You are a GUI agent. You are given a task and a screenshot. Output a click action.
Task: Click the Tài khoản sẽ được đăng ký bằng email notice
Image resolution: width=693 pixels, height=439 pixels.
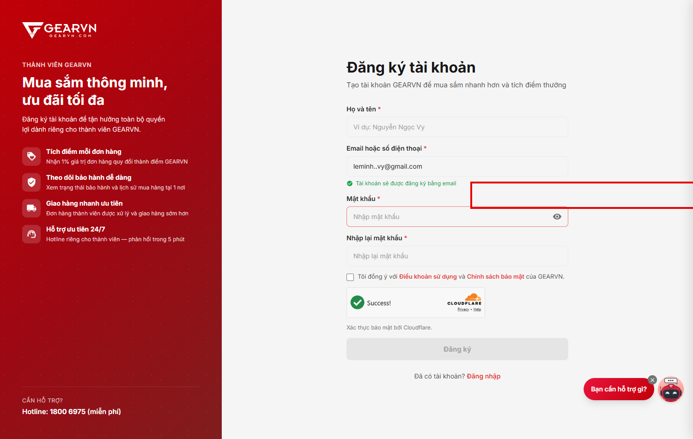[406, 183]
